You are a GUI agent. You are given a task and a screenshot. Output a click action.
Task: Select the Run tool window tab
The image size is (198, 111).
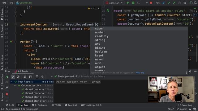(x=23, y=105)
